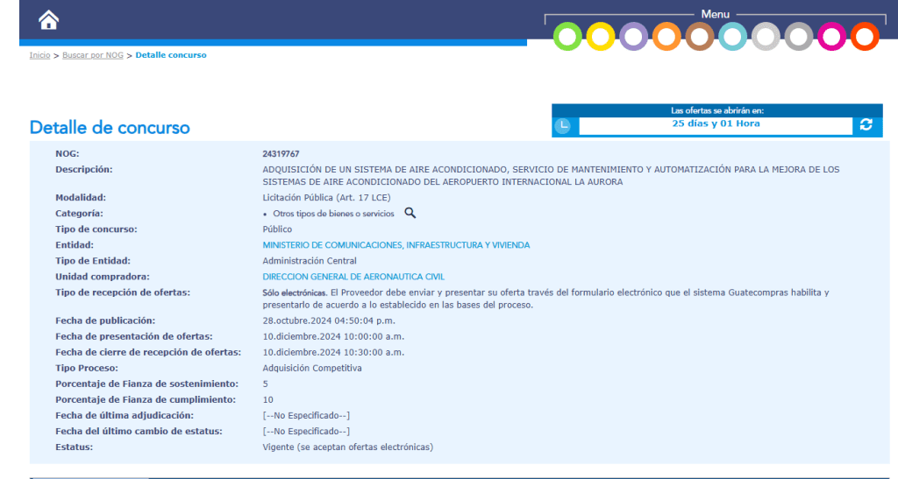The width and height of the screenshot is (898, 479).
Task: Click the 10.diciembre.2024 10:30:00 a.m. date
Action: pyautogui.click(x=333, y=353)
